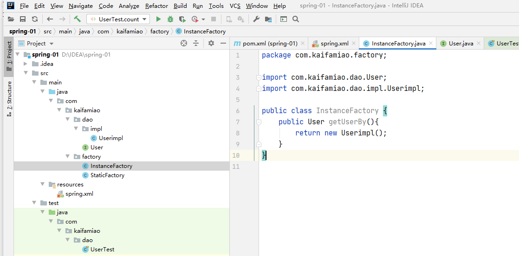
Task: Click line number 8 in the gutter
Action: 238,133
